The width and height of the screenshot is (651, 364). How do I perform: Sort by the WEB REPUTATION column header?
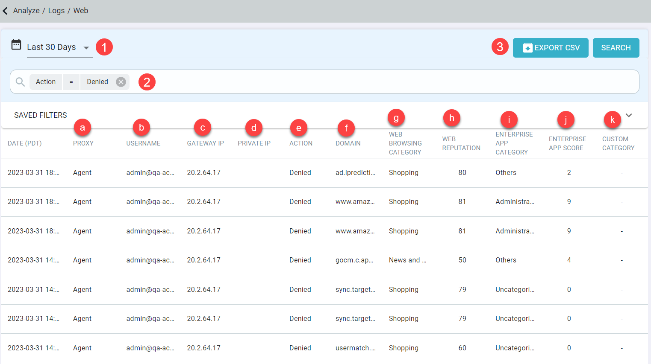(x=461, y=143)
